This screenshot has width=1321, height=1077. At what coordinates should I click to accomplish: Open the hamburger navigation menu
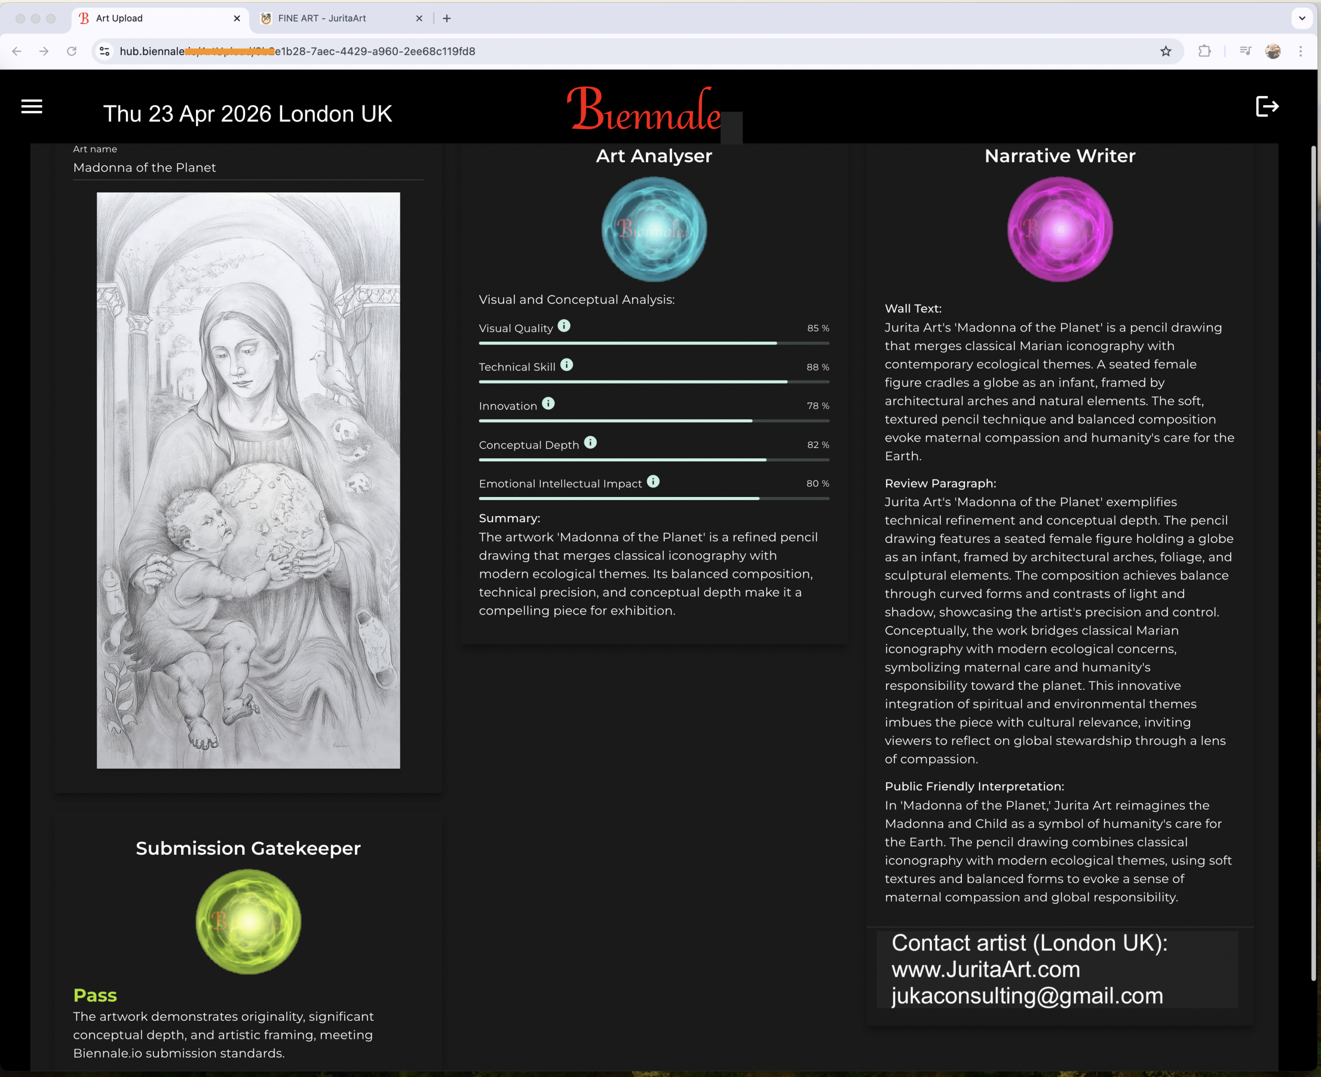31,107
